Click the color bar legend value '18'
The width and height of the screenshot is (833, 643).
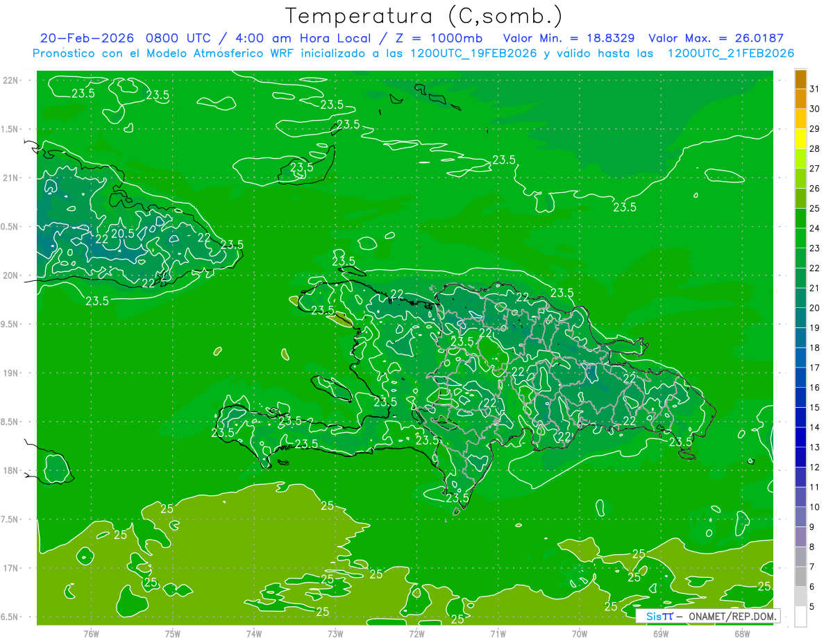coord(815,348)
